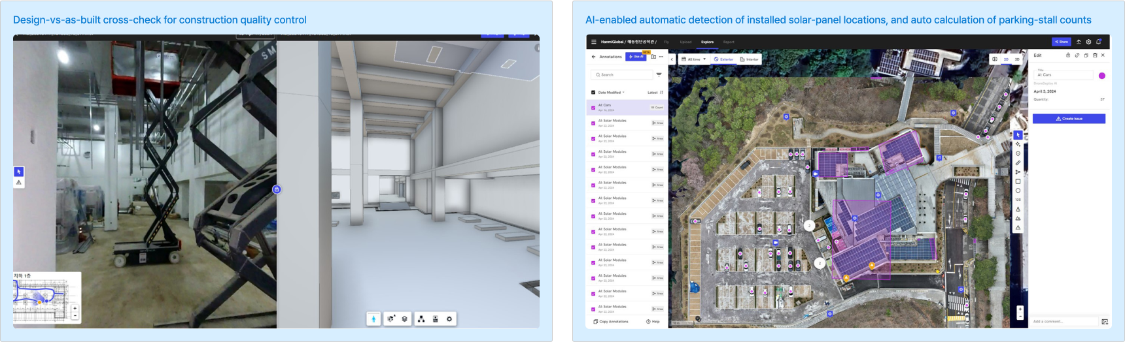Click the magenta annotation color swatch
The image size is (1125, 342).
click(1102, 76)
